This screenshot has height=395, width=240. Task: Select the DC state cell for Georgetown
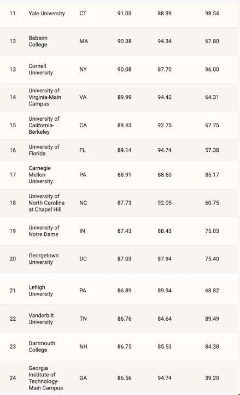point(83,259)
